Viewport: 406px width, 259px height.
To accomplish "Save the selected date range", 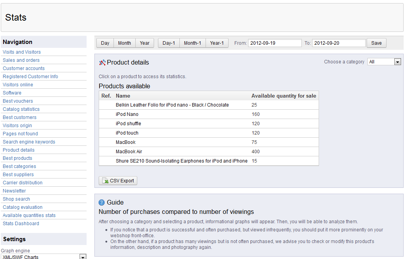I will 376,43.
